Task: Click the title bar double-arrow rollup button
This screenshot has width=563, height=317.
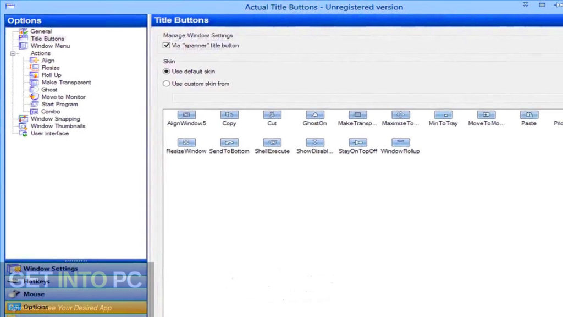Action: coord(525,5)
